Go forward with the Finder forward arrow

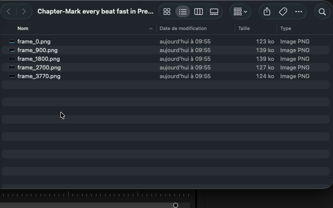[x=24, y=11]
